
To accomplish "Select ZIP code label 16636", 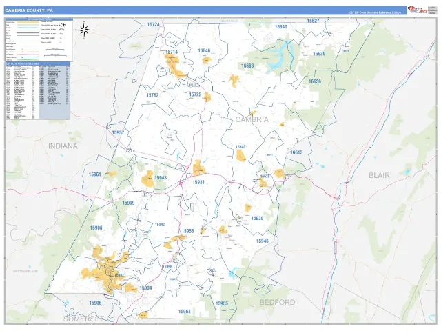I will (x=315, y=81).
